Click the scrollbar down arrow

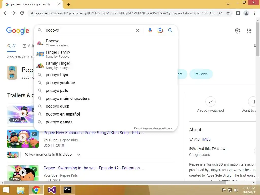click(x=258, y=178)
